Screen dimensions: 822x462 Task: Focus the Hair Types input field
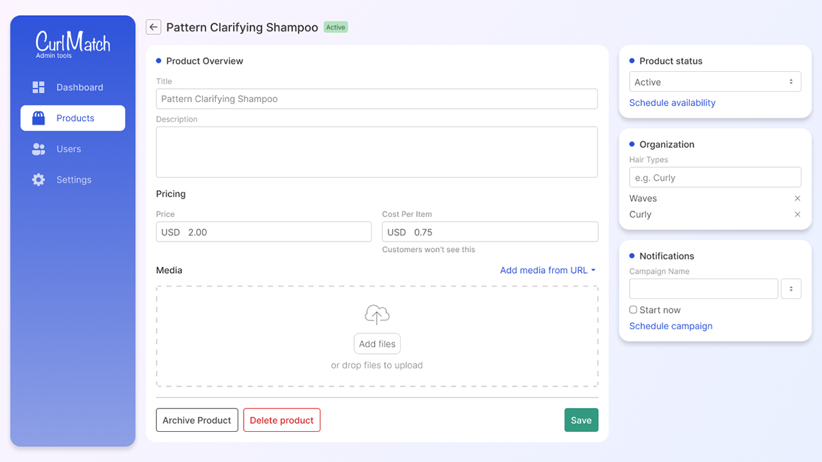(x=715, y=177)
